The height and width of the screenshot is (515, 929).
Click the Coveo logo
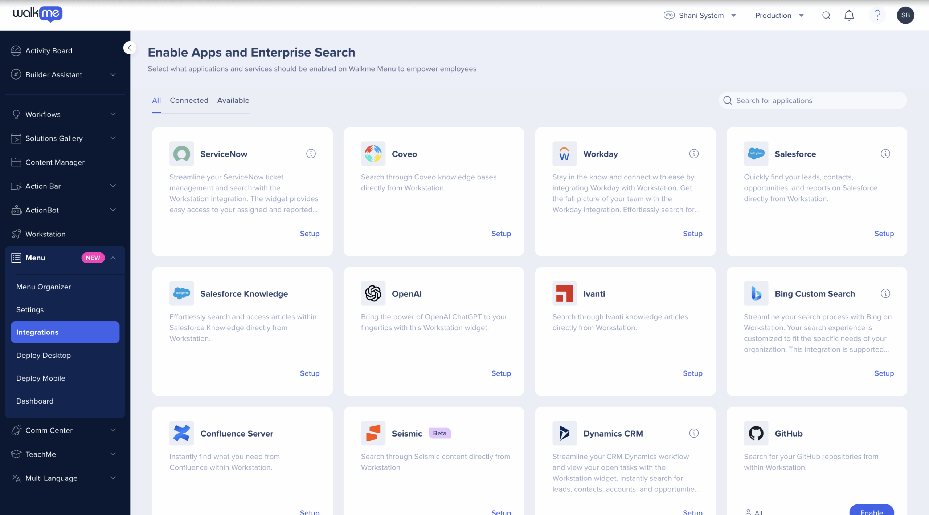373,154
